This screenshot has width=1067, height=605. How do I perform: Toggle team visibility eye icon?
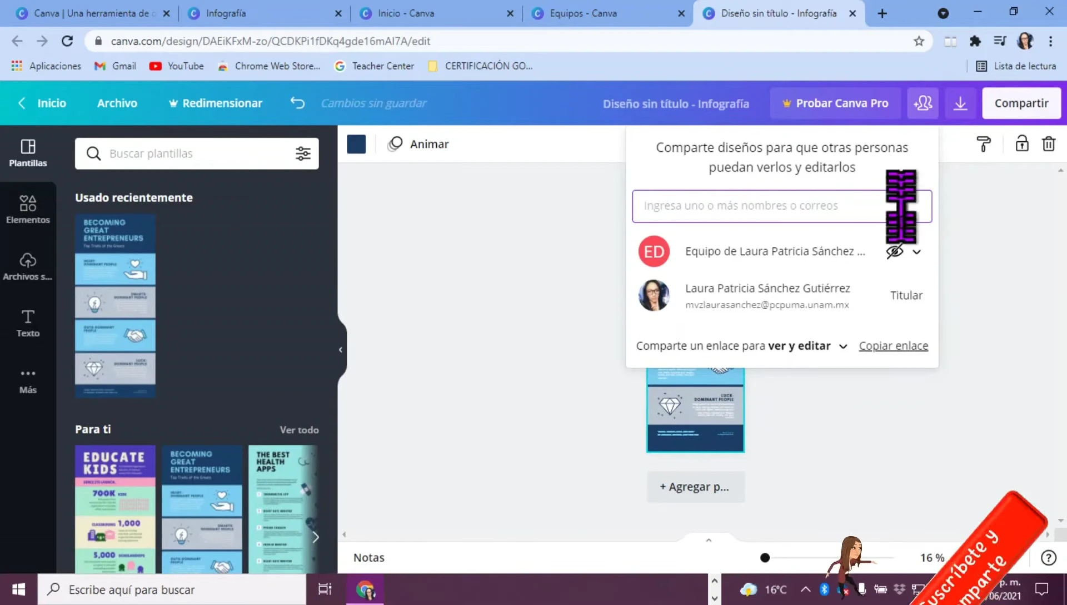894,251
